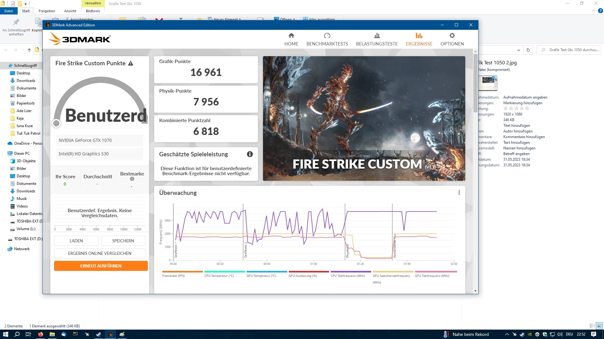Click image preview thumbnail in details pane
The height and width of the screenshot is (339, 604).
[x=488, y=83]
